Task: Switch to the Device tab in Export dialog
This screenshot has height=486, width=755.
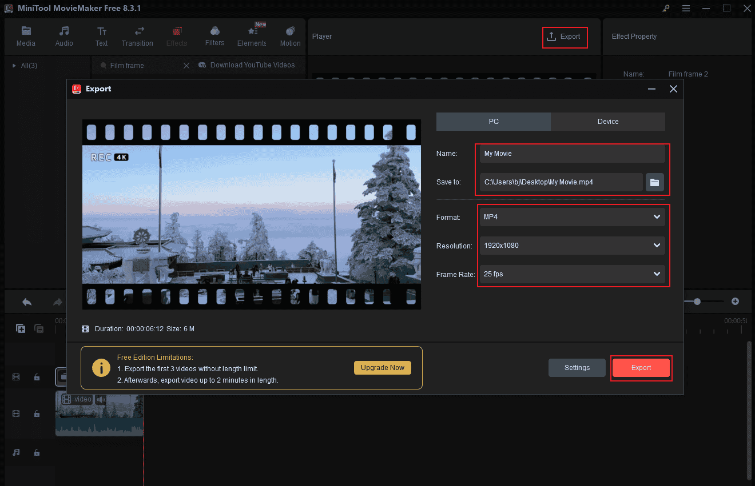Action: pyautogui.click(x=608, y=121)
